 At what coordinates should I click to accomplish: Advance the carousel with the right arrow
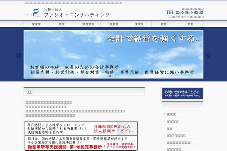(x=208, y=55)
